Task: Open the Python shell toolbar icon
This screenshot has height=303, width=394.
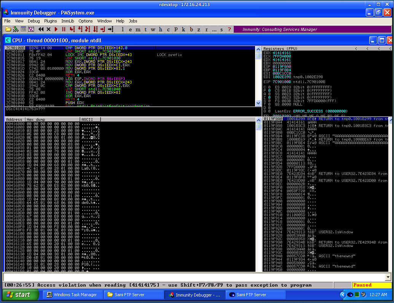Action: tap(23, 29)
